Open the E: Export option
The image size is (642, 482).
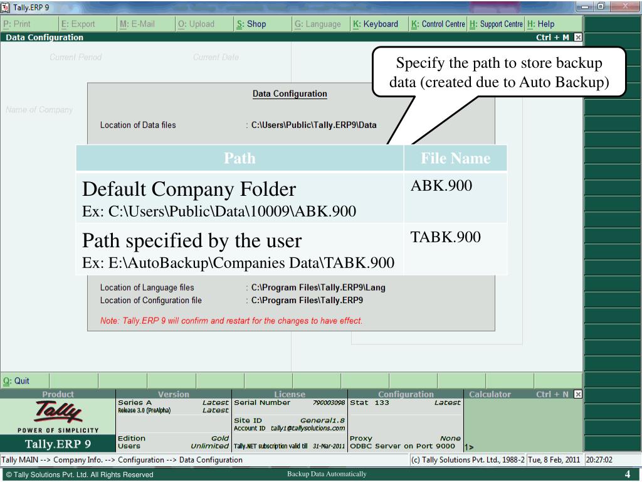pyautogui.click(x=88, y=24)
